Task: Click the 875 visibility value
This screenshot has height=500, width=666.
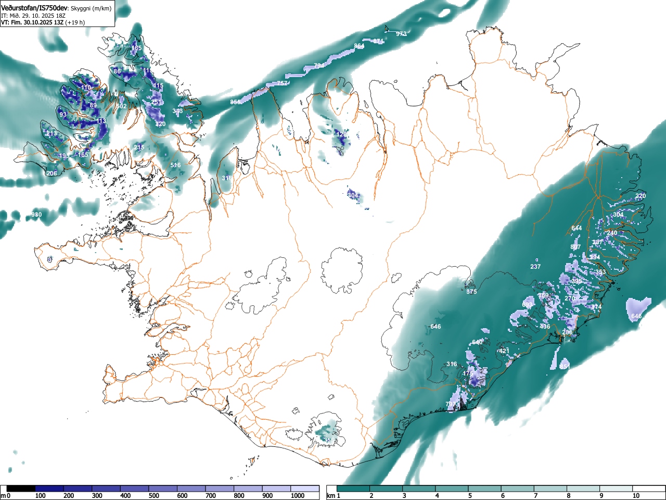Action: (471, 292)
